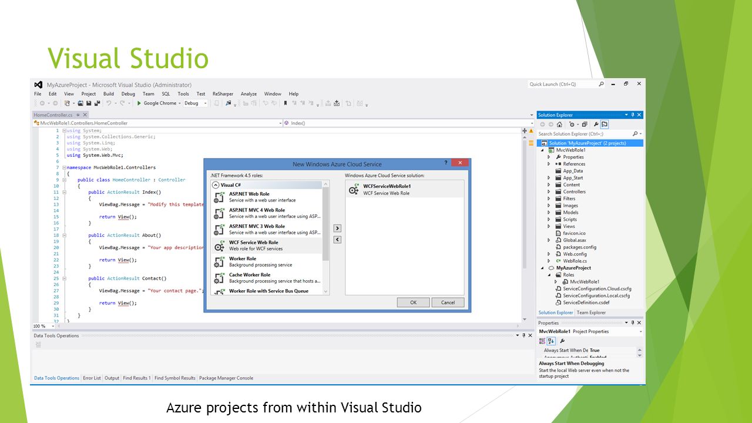Click OK in the Cloud Service dialog
This screenshot has width=752, height=423.
click(x=413, y=302)
